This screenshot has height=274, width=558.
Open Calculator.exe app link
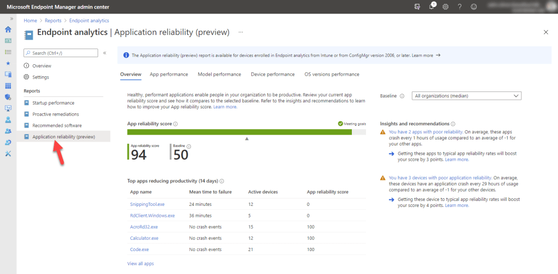(145, 238)
